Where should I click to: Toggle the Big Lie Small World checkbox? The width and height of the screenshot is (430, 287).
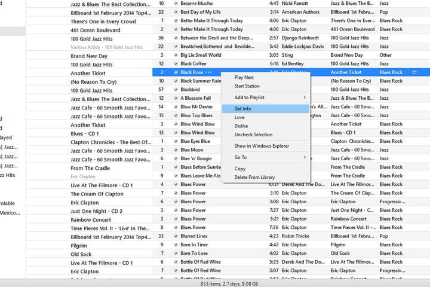click(176, 55)
